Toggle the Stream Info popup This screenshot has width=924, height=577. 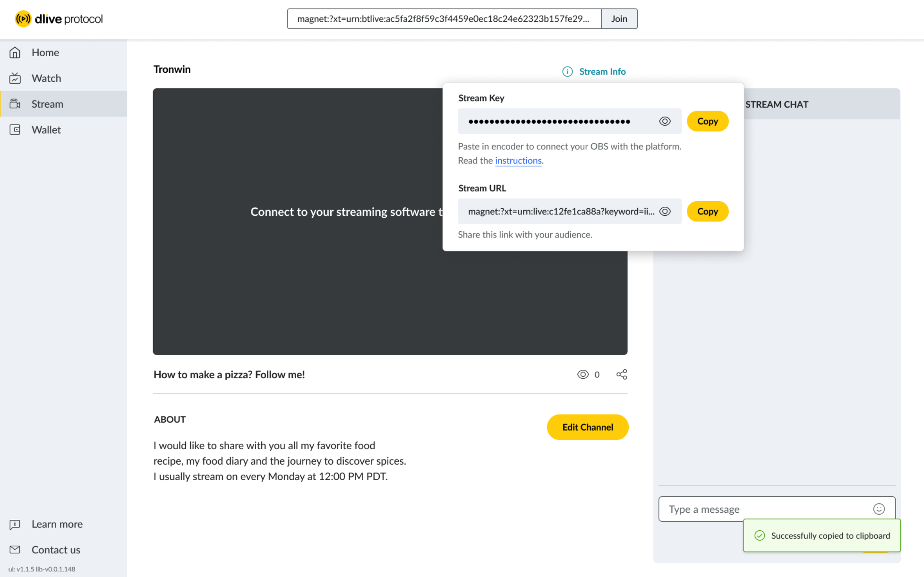pos(594,72)
